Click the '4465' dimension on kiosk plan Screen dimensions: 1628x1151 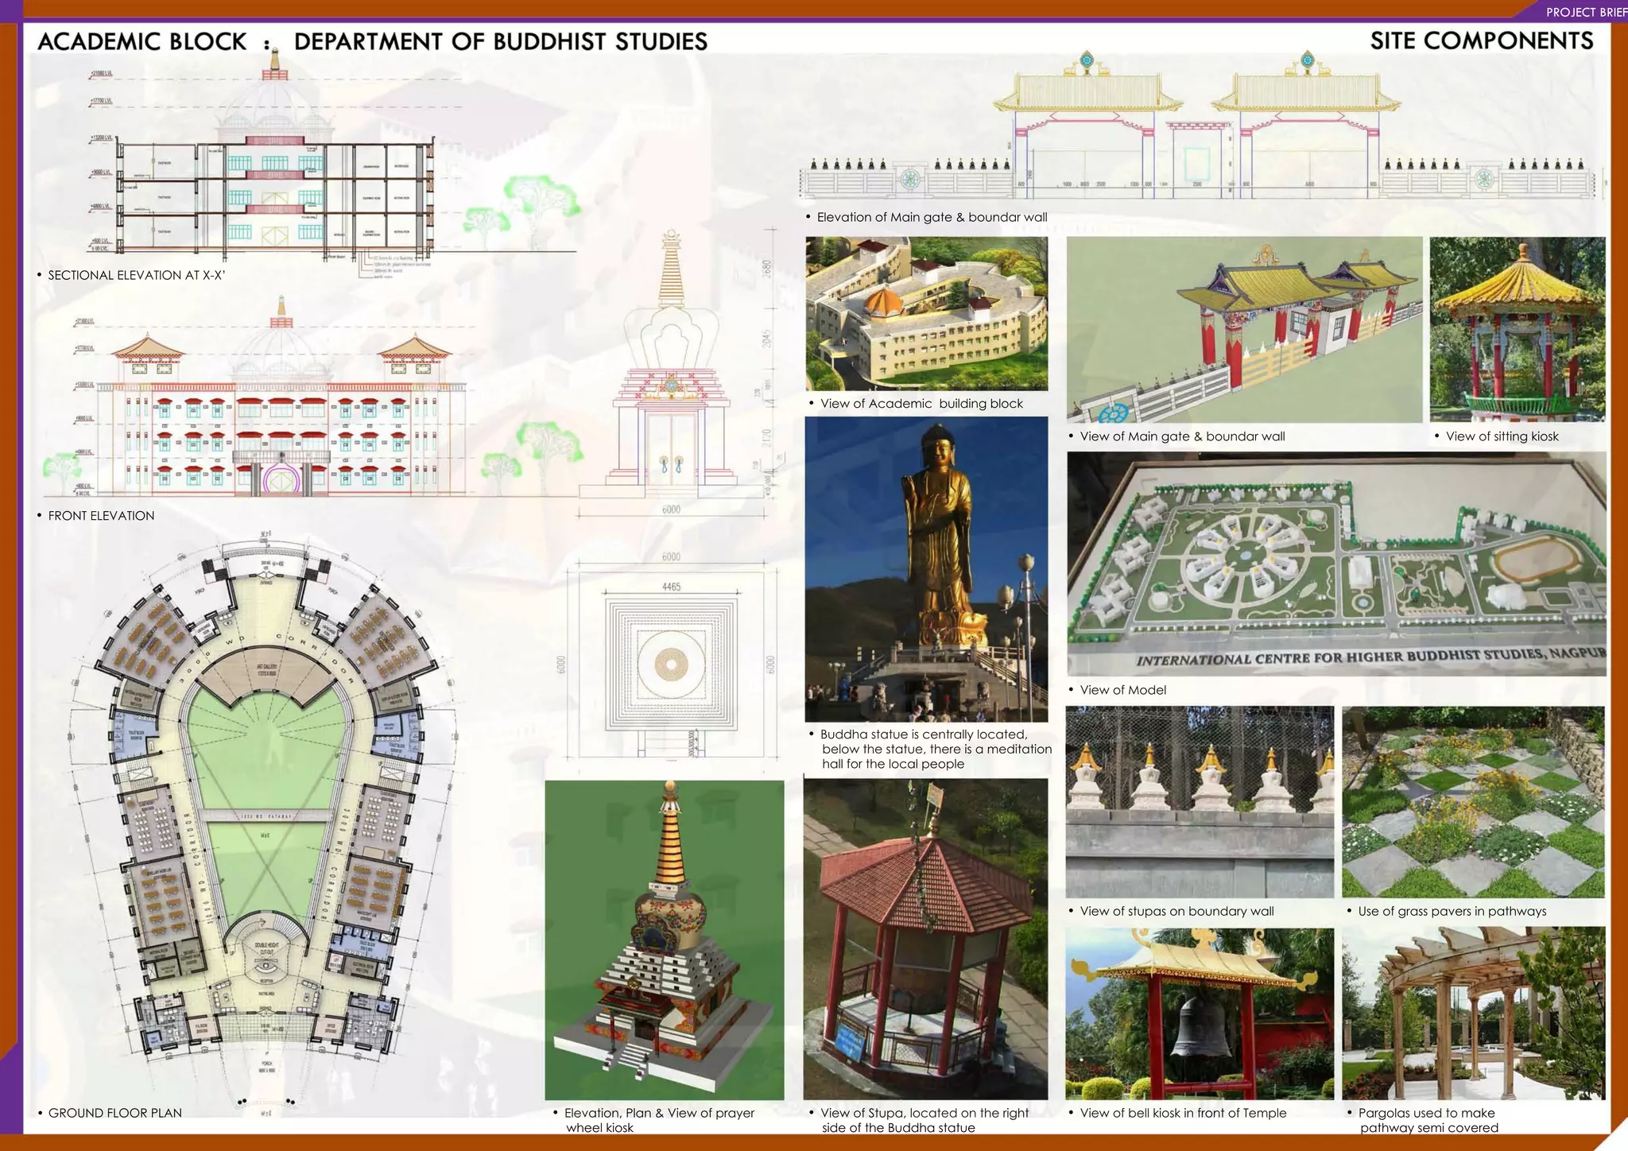click(672, 587)
